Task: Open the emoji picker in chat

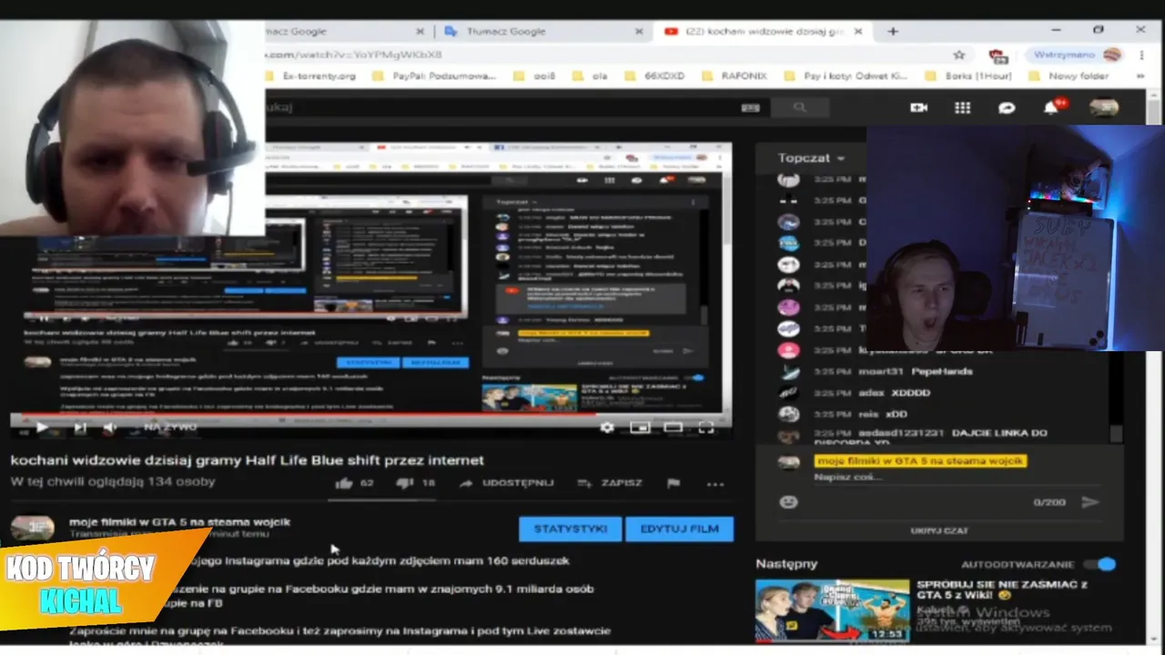Action: click(788, 502)
